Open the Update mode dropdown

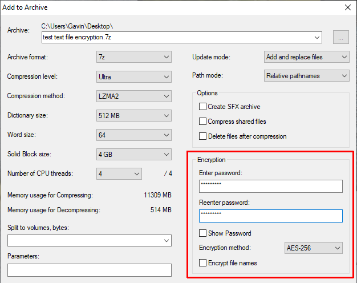[307, 57]
